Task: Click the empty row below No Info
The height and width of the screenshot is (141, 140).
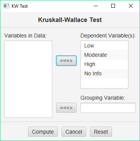Action: pyautogui.click(x=104, y=83)
